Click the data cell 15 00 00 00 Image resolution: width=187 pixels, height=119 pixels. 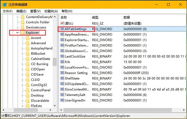click(132, 62)
